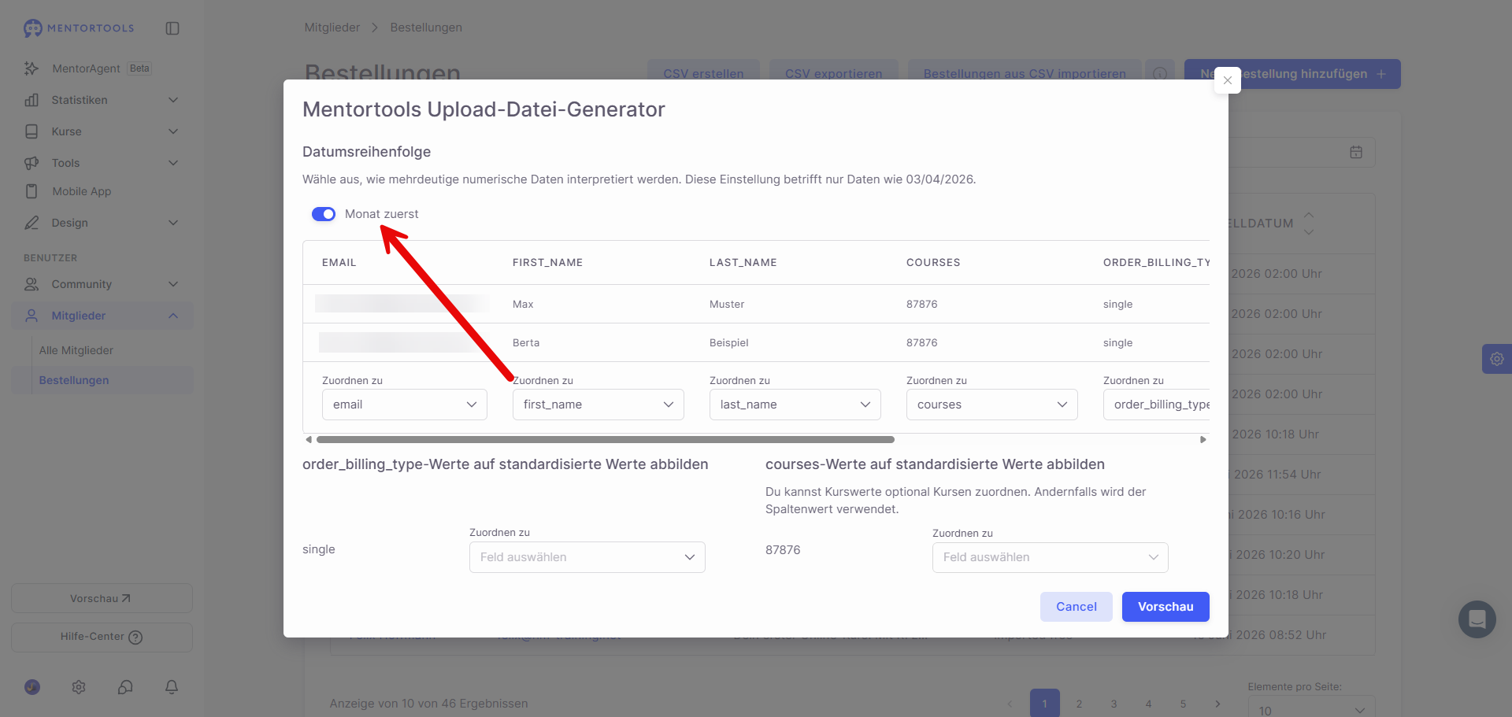Viewport: 1512px width, 717px height.
Task: Collapse the sidebar panel icon
Action: (172, 28)
